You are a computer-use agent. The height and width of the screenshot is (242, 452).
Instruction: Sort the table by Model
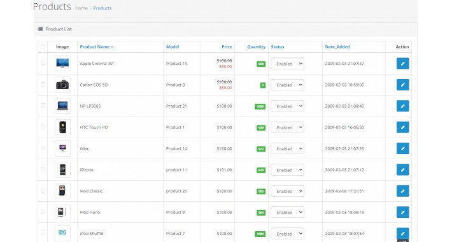(x=173, y=46)
